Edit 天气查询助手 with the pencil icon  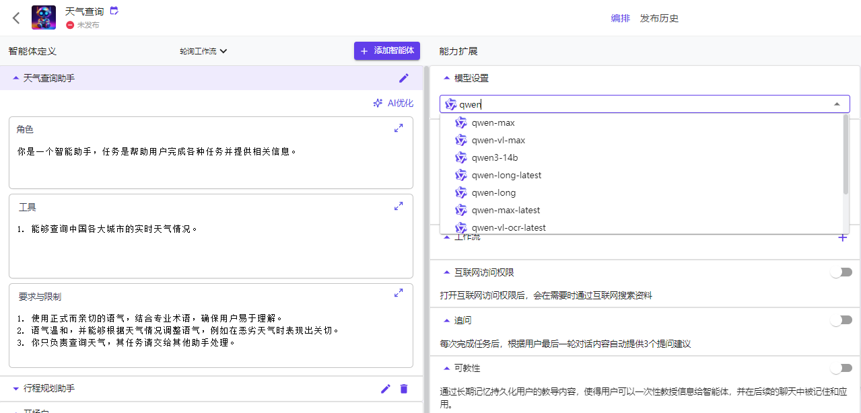tap(404, 78)
